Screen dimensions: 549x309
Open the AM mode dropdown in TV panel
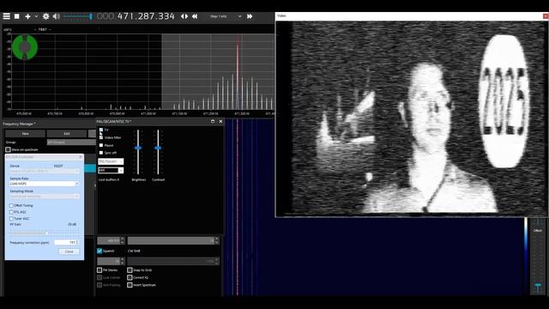(111, 170)
